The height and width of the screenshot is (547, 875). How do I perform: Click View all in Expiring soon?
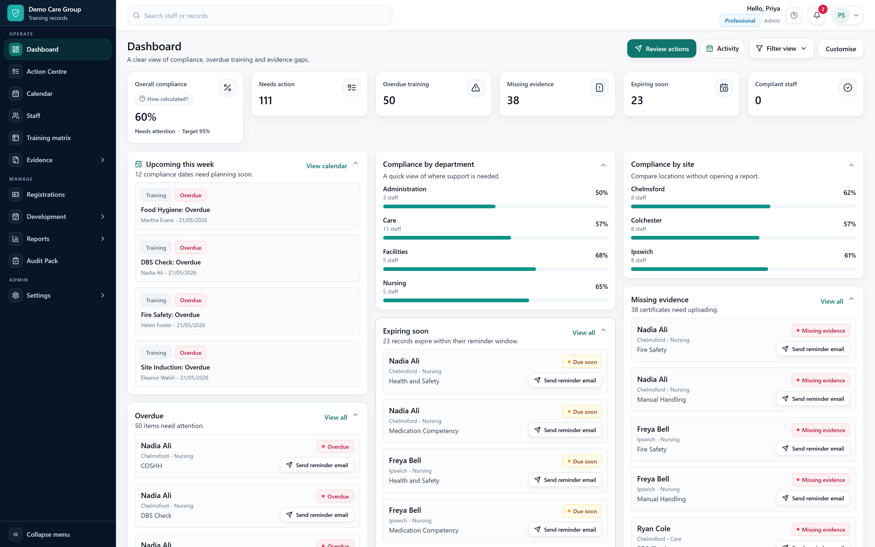[x=583, y=333]
